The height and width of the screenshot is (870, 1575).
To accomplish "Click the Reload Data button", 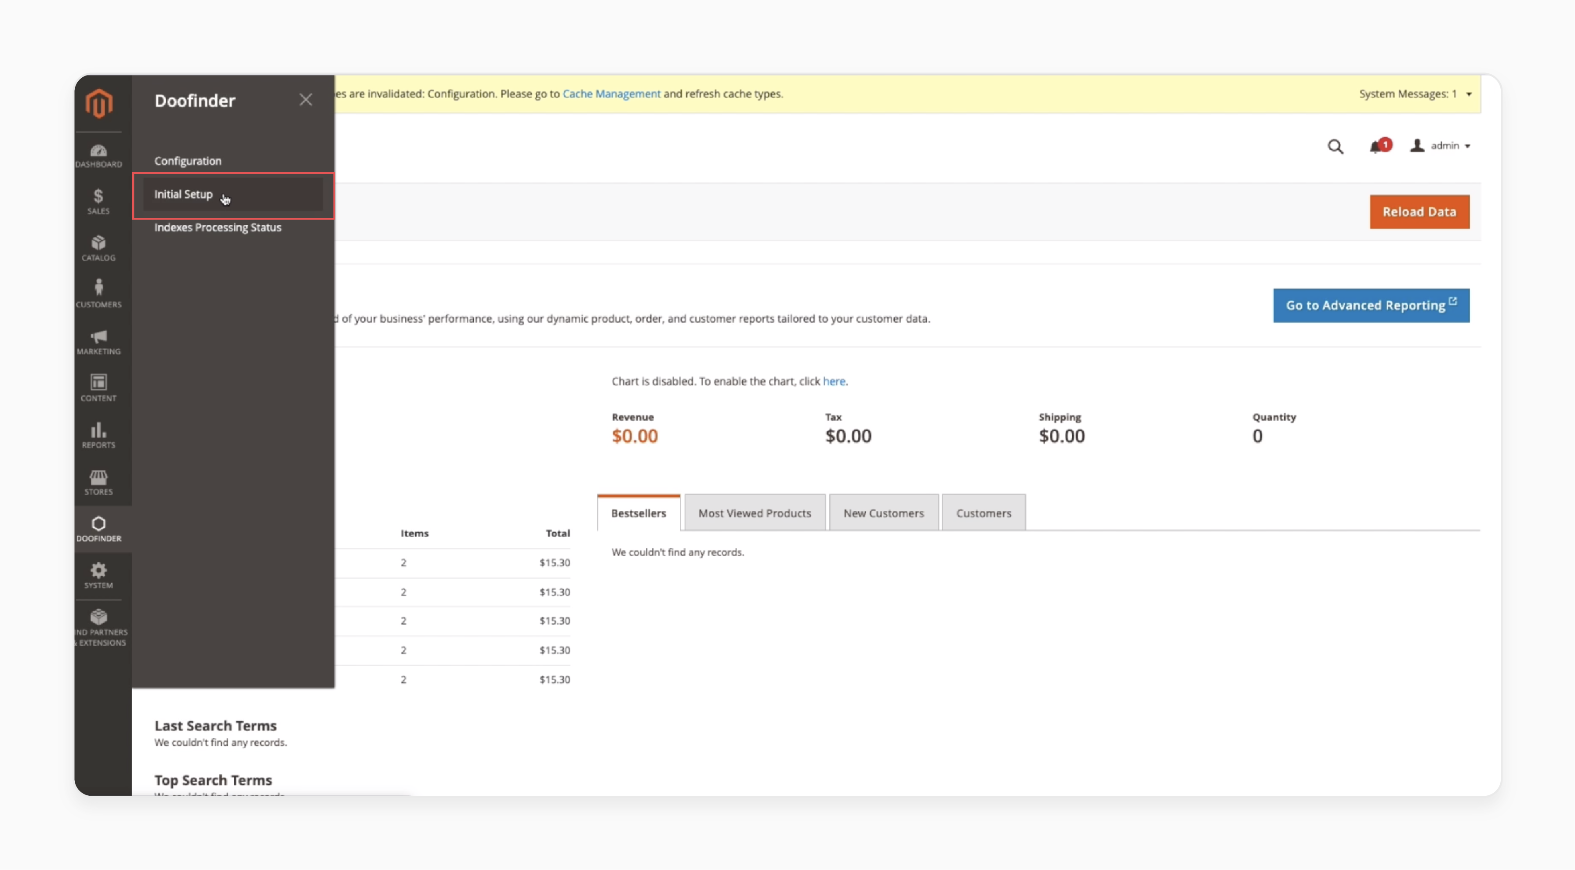I will tap(1419, 212).
